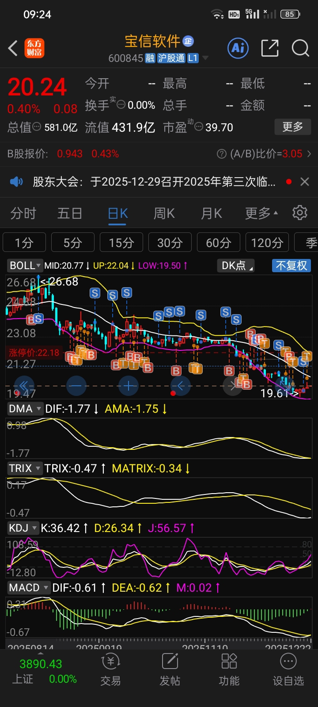
Task: Open the 交易 trade icon
Action: (110, 670)
